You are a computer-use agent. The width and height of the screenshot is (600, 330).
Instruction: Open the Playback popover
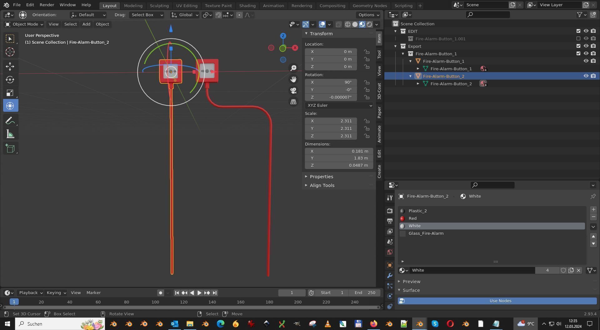pos(31,293)
